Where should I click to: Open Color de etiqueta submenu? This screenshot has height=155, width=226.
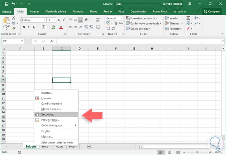pyautogui.click(x=52, y=126)
